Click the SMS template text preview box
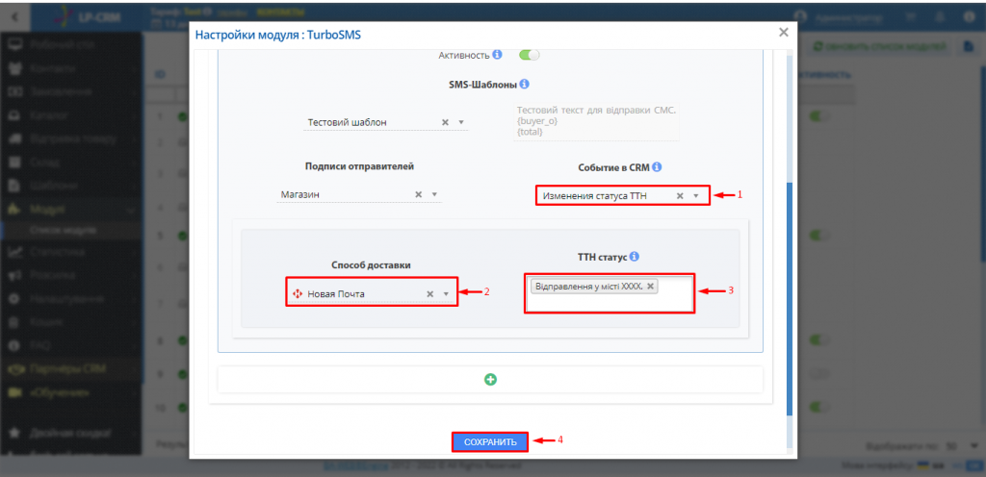 (x=596, y=121)
